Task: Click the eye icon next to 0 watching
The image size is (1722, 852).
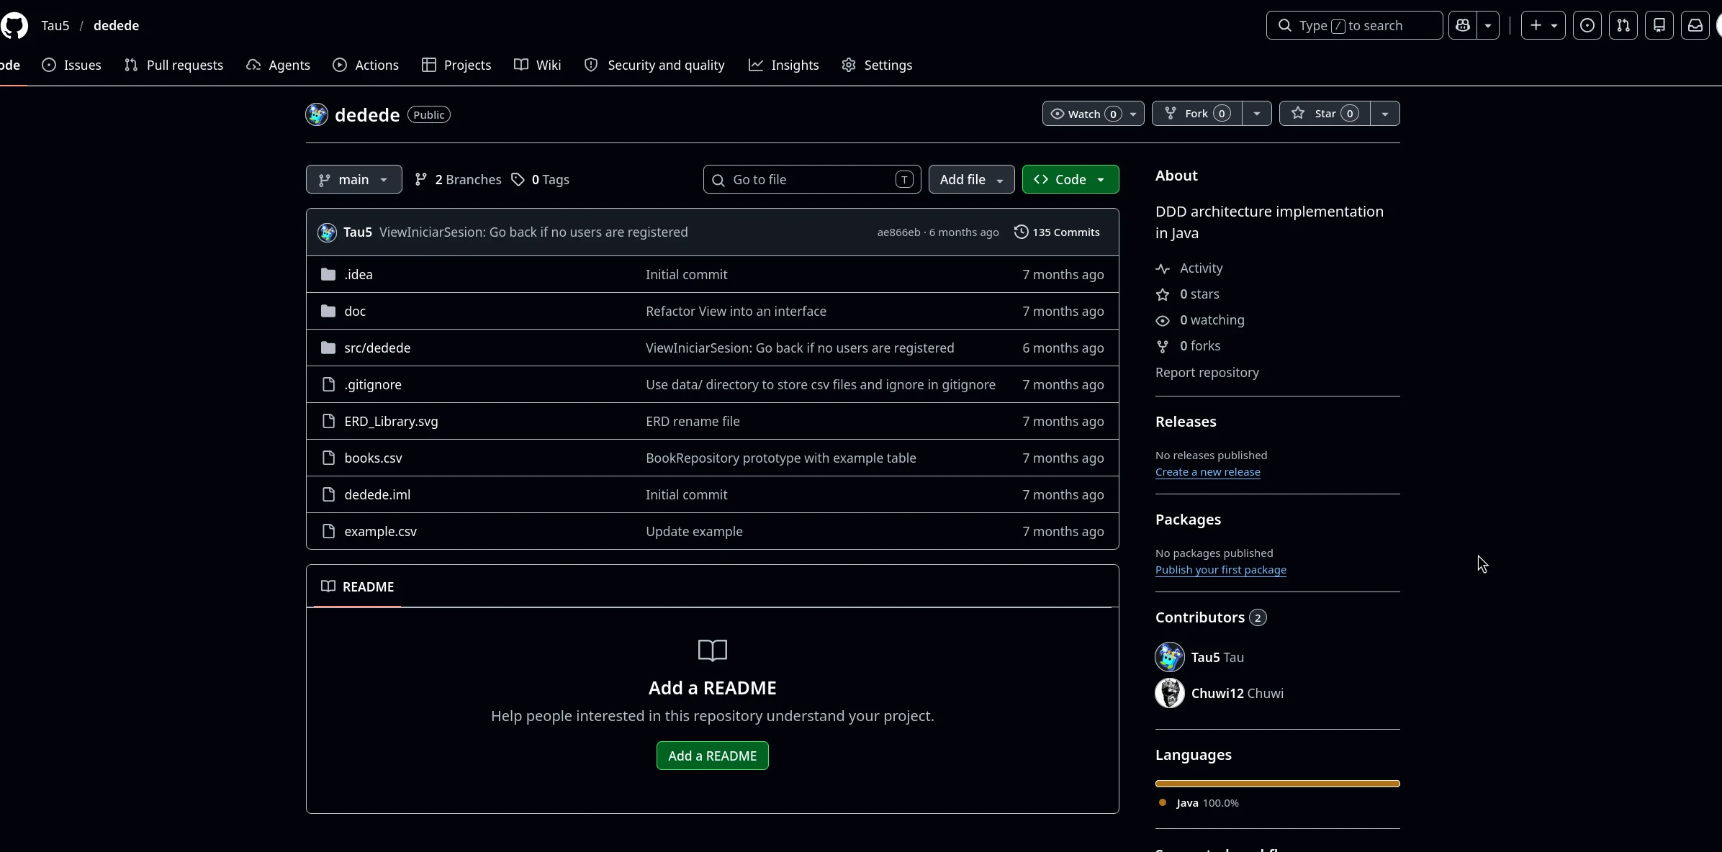Action: [1163, 320]
